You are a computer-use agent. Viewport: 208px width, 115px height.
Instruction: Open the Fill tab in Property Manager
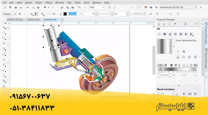pyautogui.click(x=164, y=24)
